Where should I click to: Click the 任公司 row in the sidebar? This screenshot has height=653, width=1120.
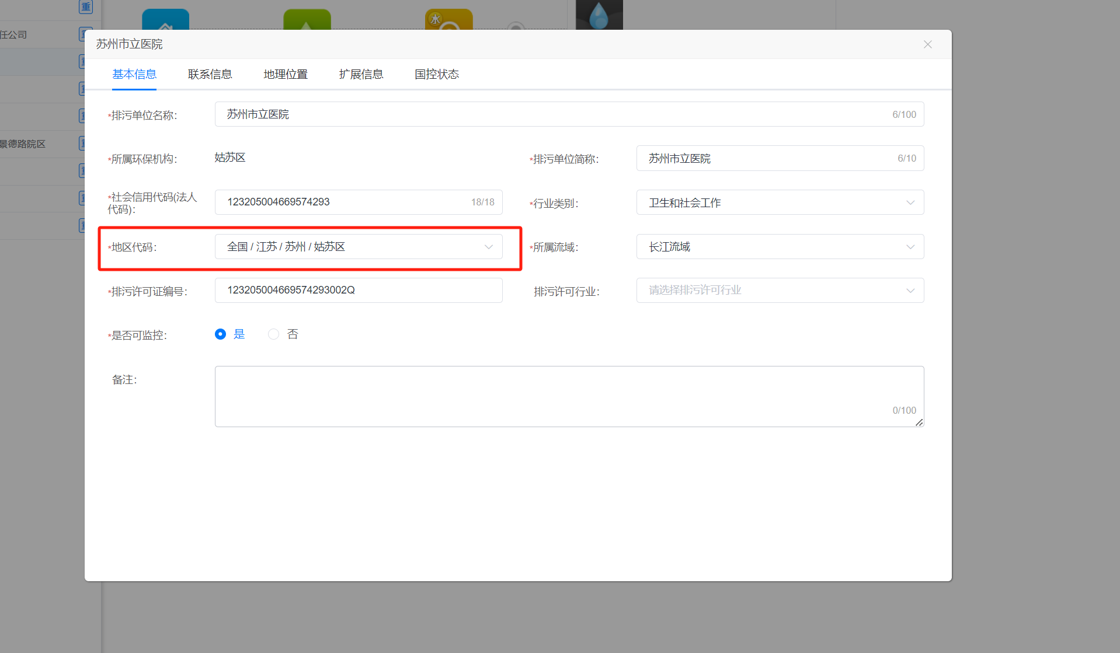pos(42,34)
